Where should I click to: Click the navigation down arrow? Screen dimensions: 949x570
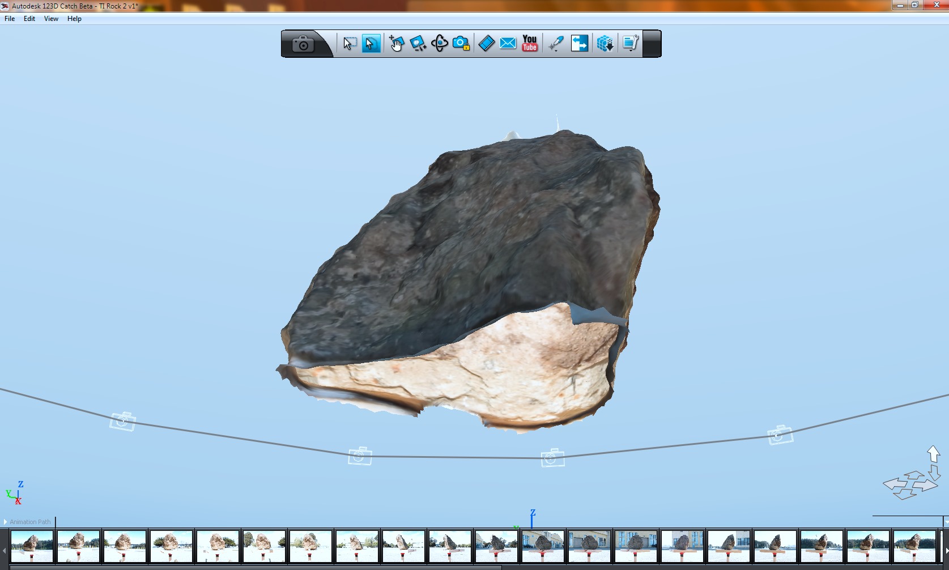(934, 473)
